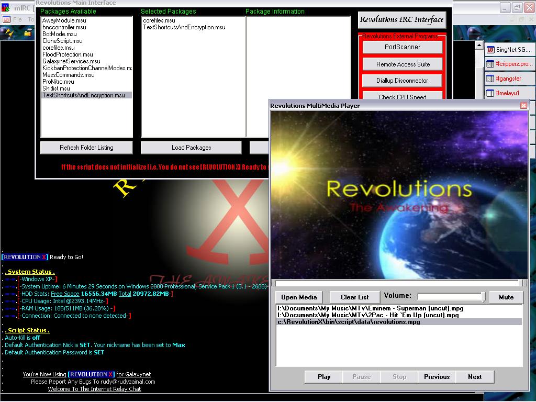Switch to the #gangster channel tab
The height and width of the screenshot is (402, 536).
click(510, 79)
